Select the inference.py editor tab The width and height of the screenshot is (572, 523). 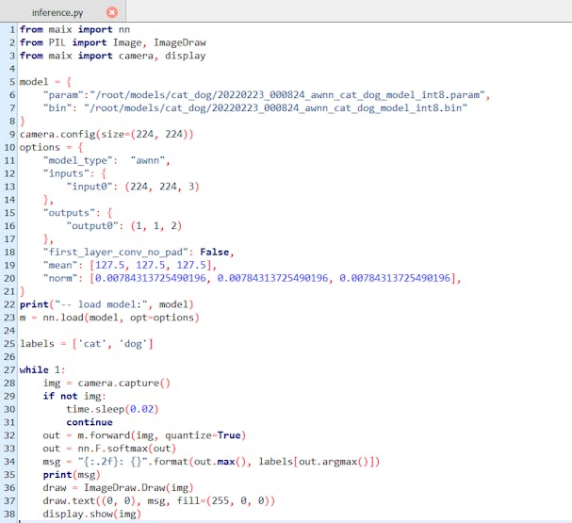57,12
